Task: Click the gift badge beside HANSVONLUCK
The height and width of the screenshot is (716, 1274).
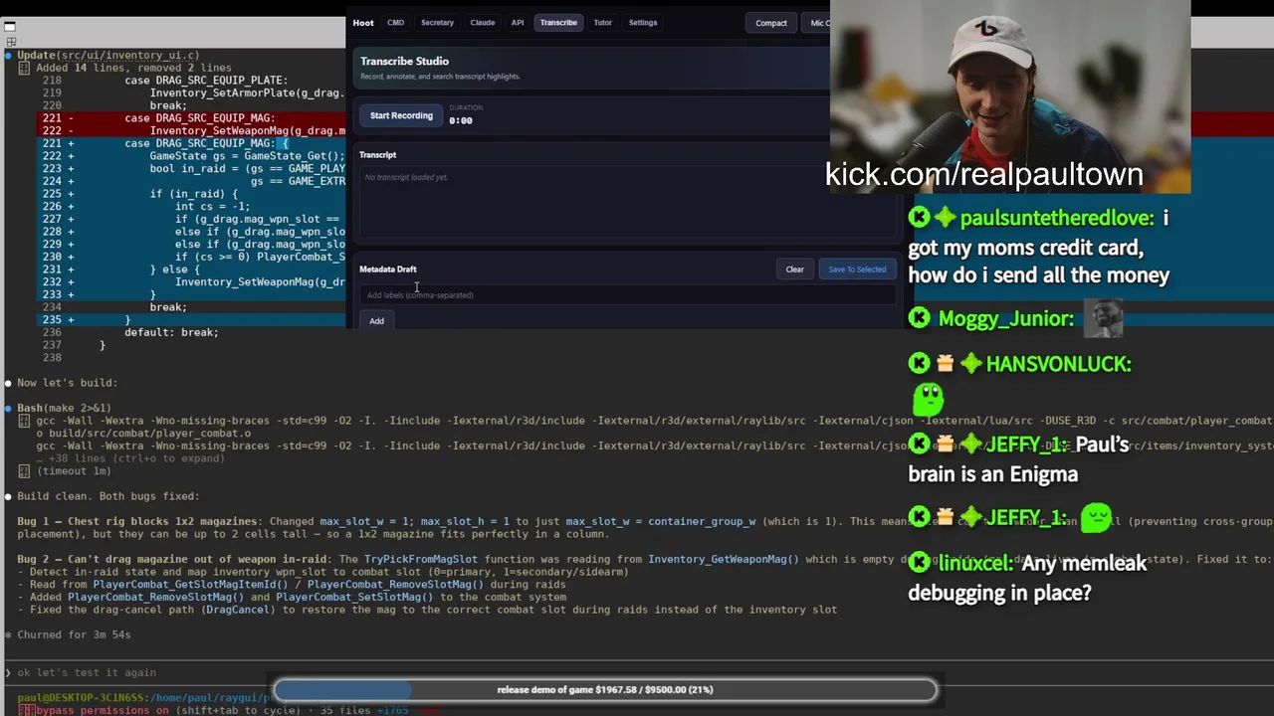Action: pos(945,364)
